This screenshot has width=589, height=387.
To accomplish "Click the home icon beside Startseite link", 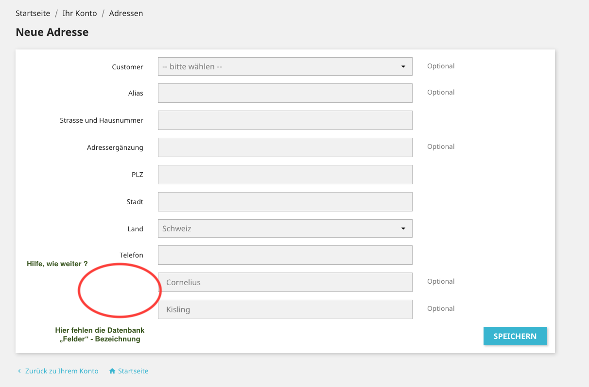I will coord(112,371).
